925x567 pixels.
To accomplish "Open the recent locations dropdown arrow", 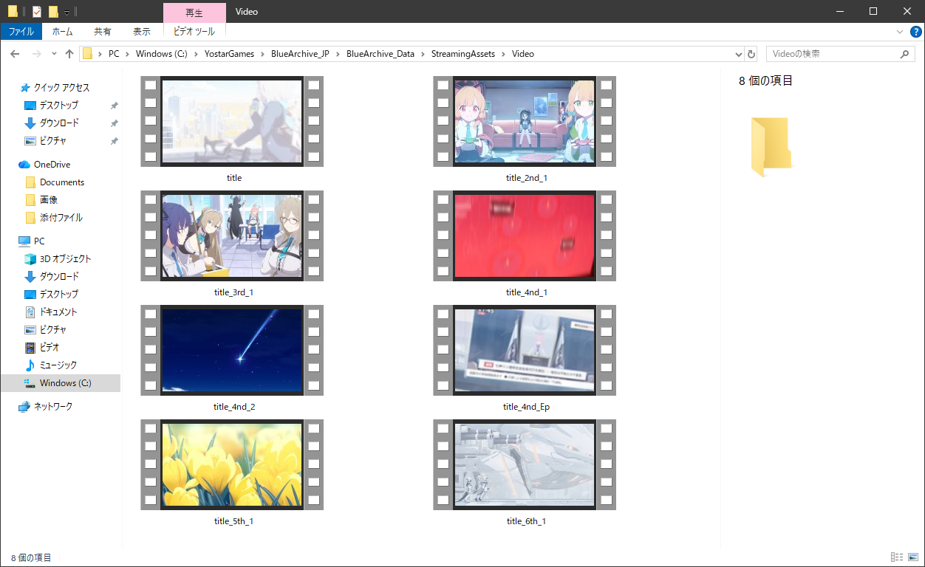I will coord(54,54).
